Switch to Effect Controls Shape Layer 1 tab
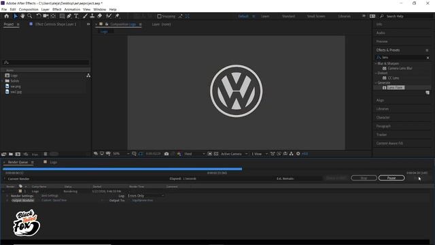Screen dimensions: 435x245 click(x=56, y=24)
